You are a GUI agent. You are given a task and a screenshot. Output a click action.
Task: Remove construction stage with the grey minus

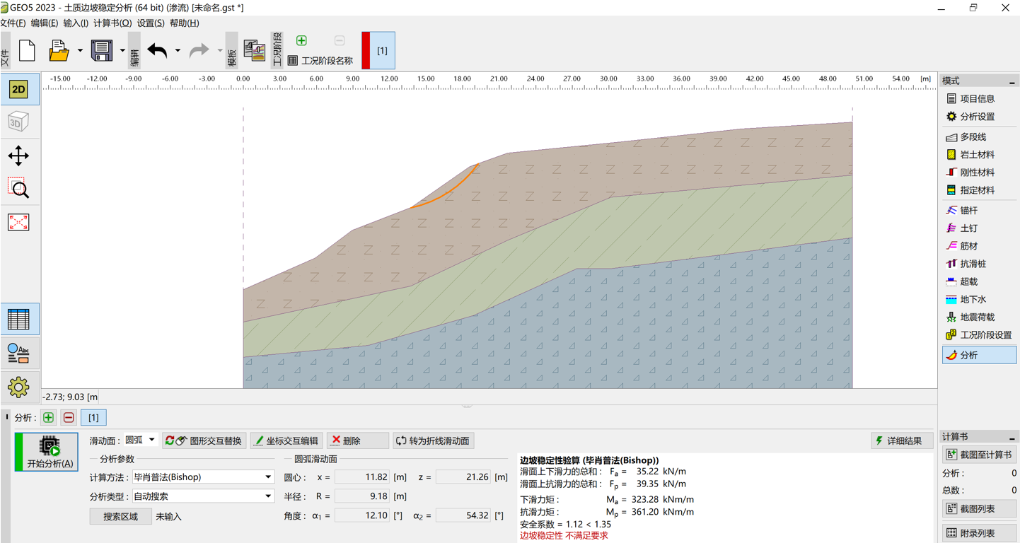click(340, 40)
